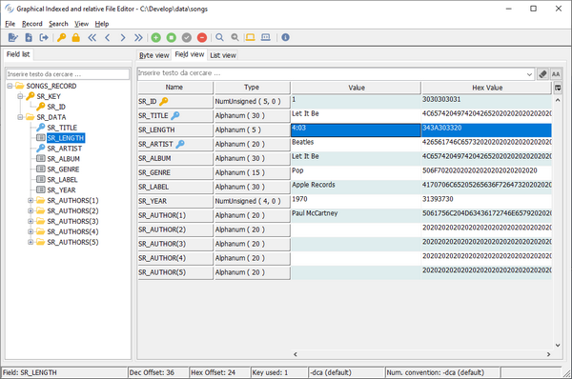The width and height of the screenshot is (572, 379).
Task: Click the field list search input
Action: [68, 74]
